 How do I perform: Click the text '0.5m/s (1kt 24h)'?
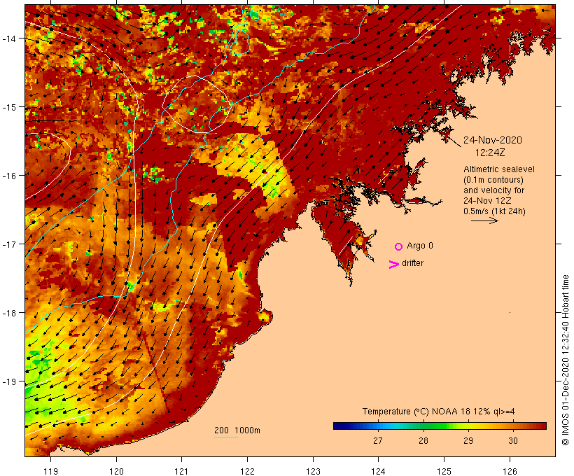[494, 211]
